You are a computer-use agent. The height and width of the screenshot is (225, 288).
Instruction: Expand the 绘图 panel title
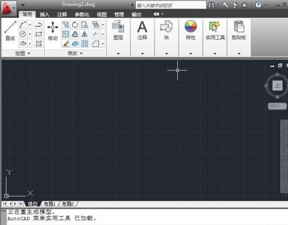click(x=23, y=53)
